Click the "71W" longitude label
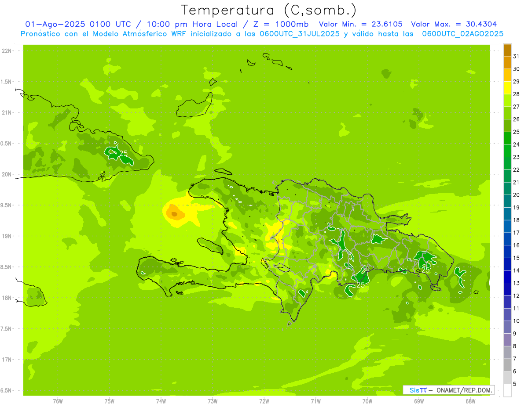 (315, 401)
